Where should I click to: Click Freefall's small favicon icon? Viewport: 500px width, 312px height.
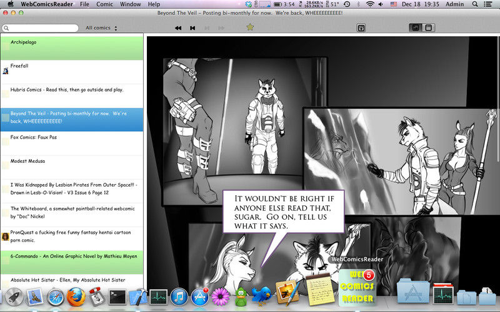(6, 71)
